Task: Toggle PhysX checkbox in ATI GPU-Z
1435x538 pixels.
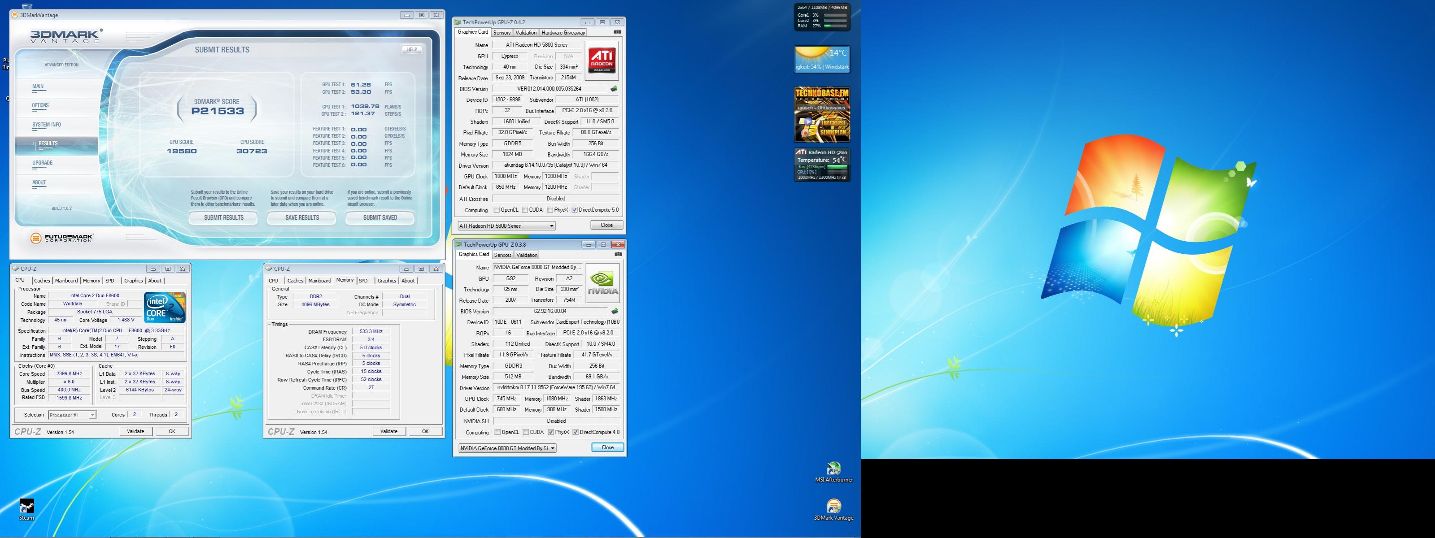Action: tap(550, 210)
